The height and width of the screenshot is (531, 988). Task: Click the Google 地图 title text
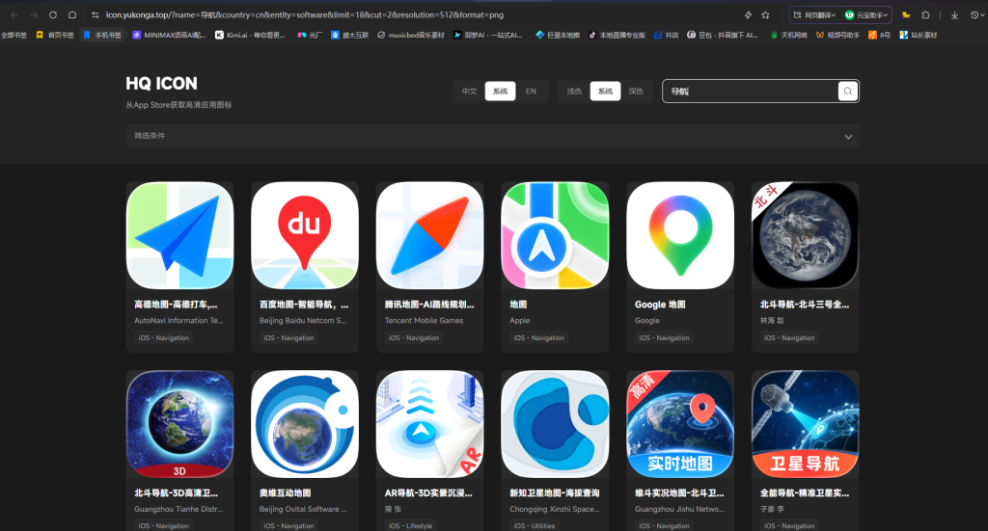(x=660, y=305)
